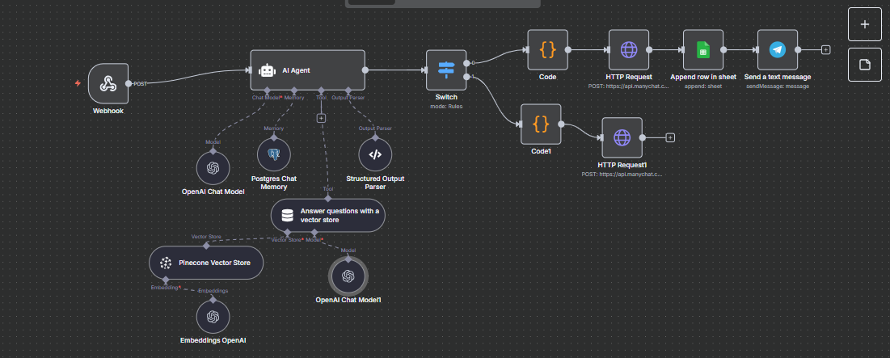Screen dimensions: 890x358
Task: Click 'sendMessage: message' subtitle text
Action: click(x=778, y=86)
